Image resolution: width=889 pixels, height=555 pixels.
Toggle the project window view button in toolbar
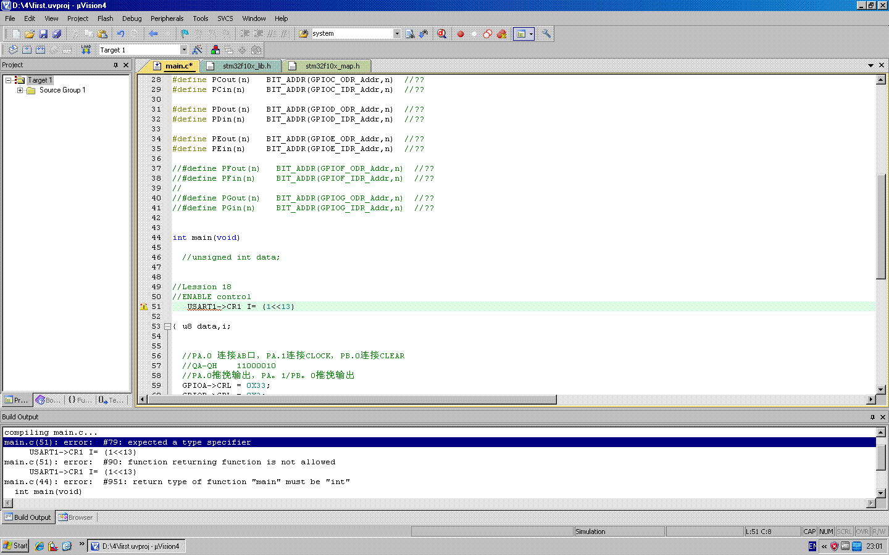[520, 34]
